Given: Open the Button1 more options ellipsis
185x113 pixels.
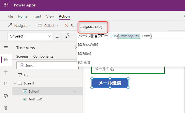Looking at the screenshot, I should pos(74,91).
